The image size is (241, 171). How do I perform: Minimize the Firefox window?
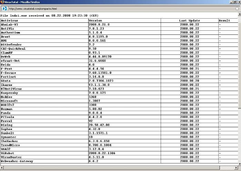pyautogui.click(x=232, y=2)
